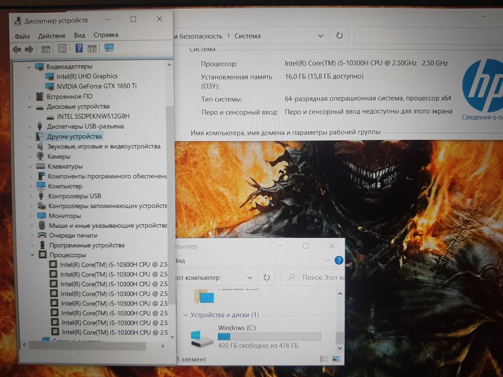503x377 pixels.
Task: Click the refresh icon in System window address bar
Action: (339, 36)
